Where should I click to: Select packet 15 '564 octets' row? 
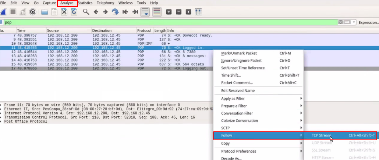(x=106, y=64)
